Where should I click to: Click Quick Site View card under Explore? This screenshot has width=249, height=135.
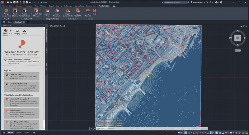22,76
